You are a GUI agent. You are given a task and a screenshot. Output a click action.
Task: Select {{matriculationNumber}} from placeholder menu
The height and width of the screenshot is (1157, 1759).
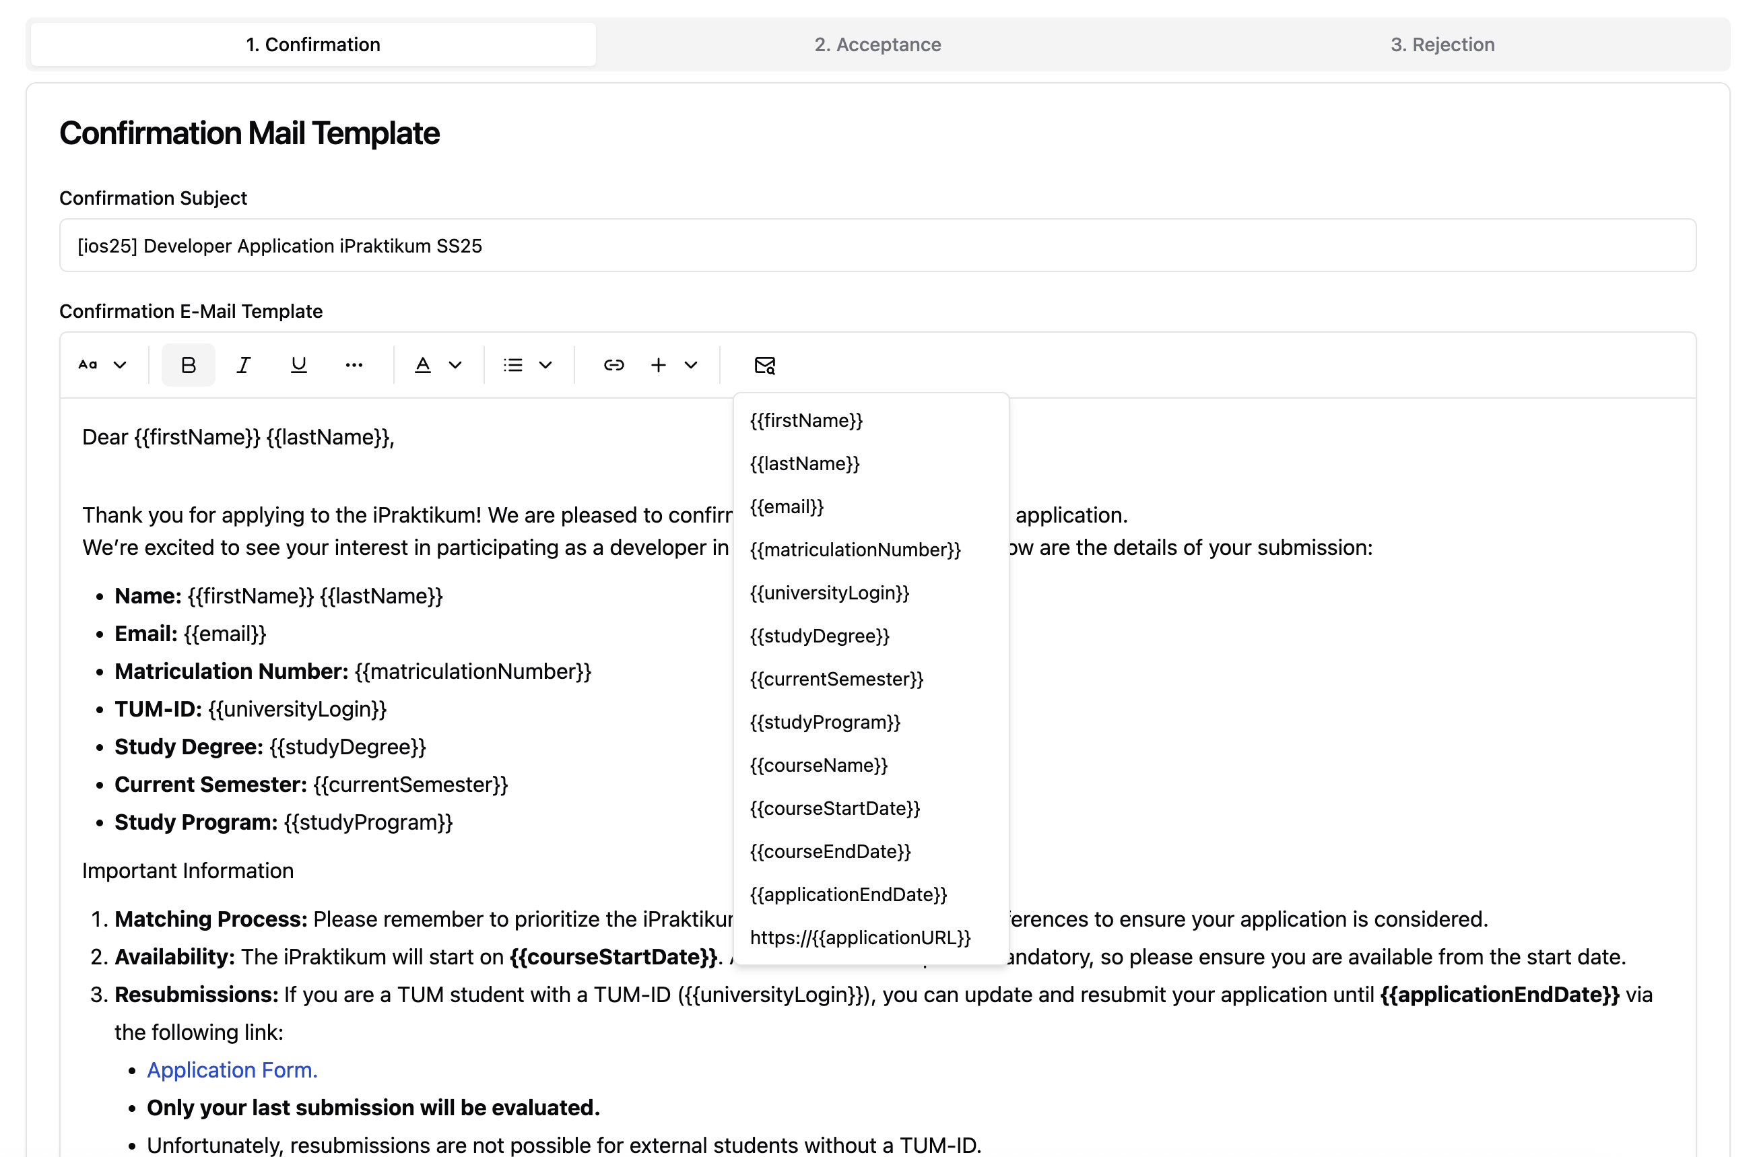click(855, 550)
